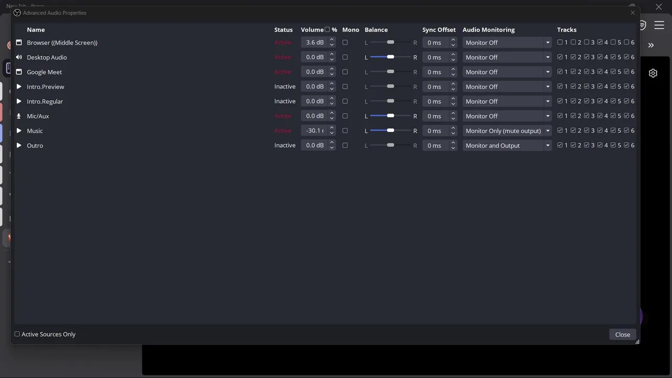The height and width of the screenshot is (378, 672).
Task: Enable Mono for Mic/Aux
Action: tap(345, 116)
